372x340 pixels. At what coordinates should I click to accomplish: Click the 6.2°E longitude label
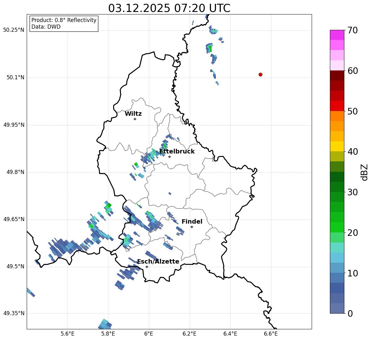tap(189, 334)
